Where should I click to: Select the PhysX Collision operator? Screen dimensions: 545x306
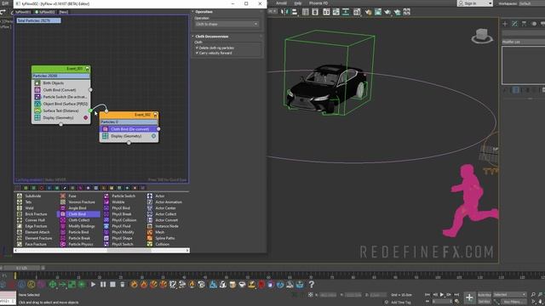[x=124, y=220]
